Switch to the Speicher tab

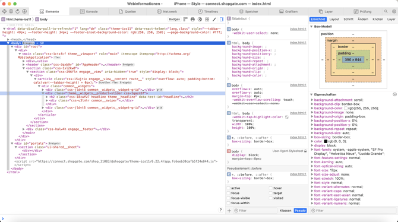(x=249, y=11)
